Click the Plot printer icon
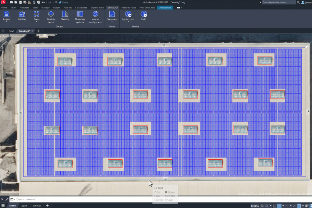This screenshot has height=208, width=312. point(39,2)
